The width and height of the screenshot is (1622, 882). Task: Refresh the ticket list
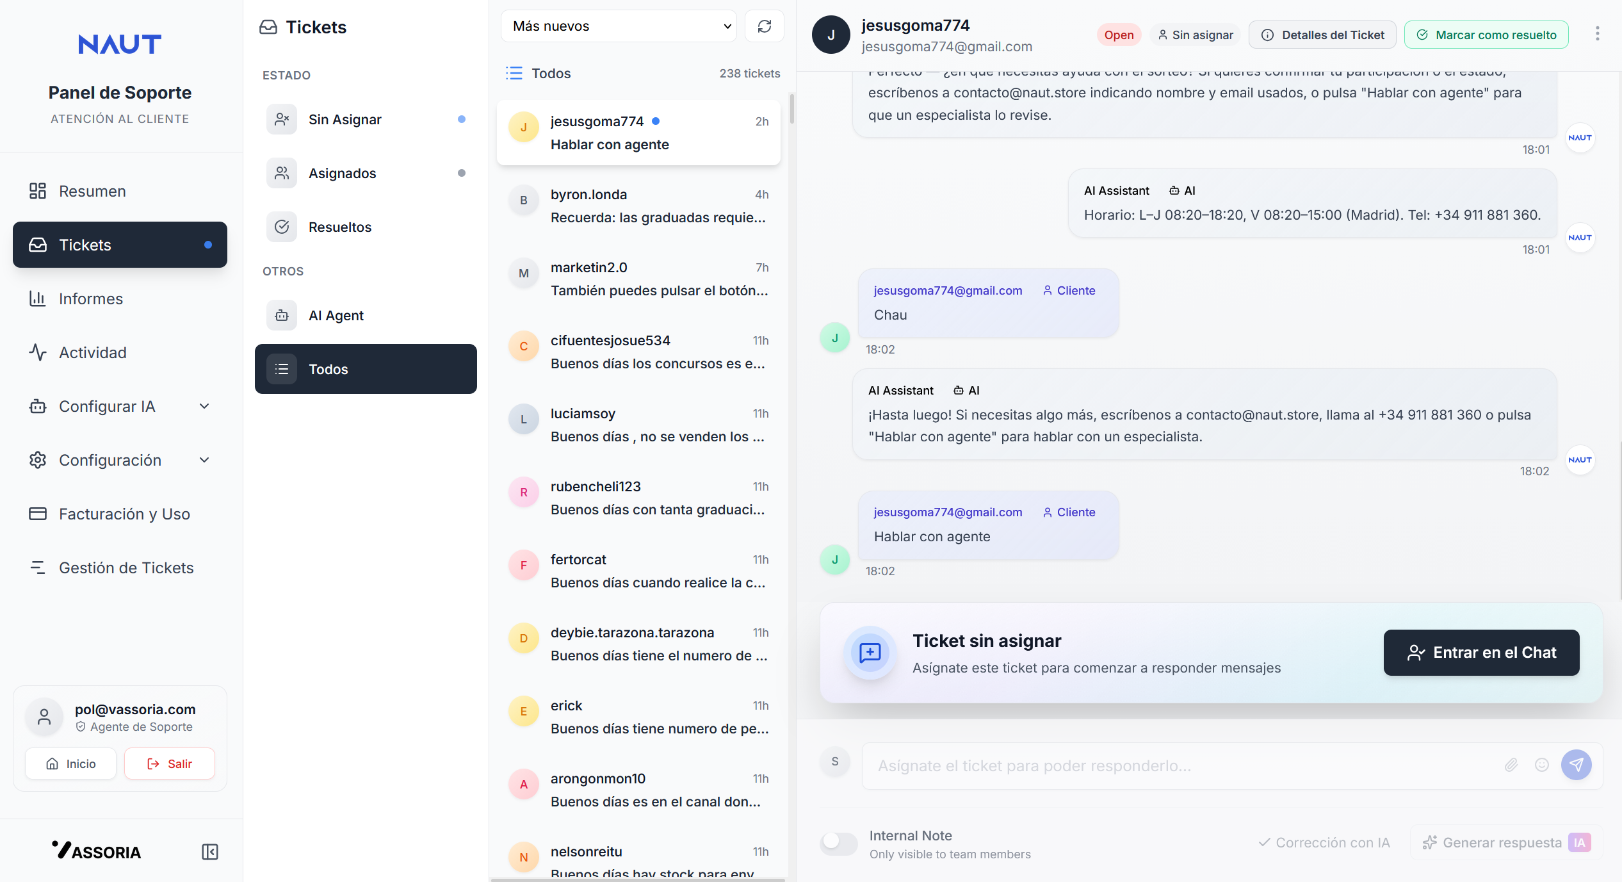pos(764,26)
